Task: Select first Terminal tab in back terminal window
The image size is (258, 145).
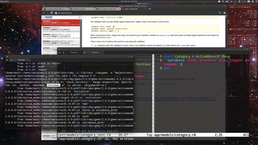Action: tap(73, 52)
